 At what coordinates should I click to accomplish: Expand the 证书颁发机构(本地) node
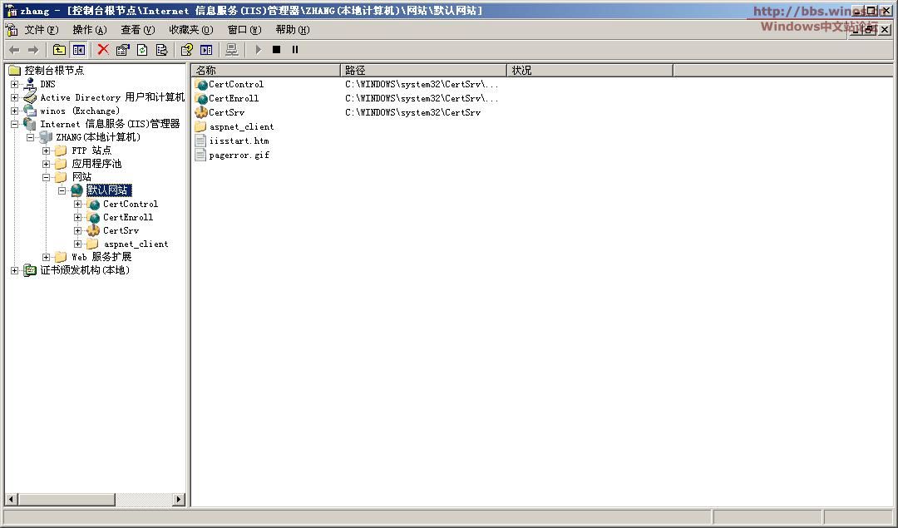(14, 270)
